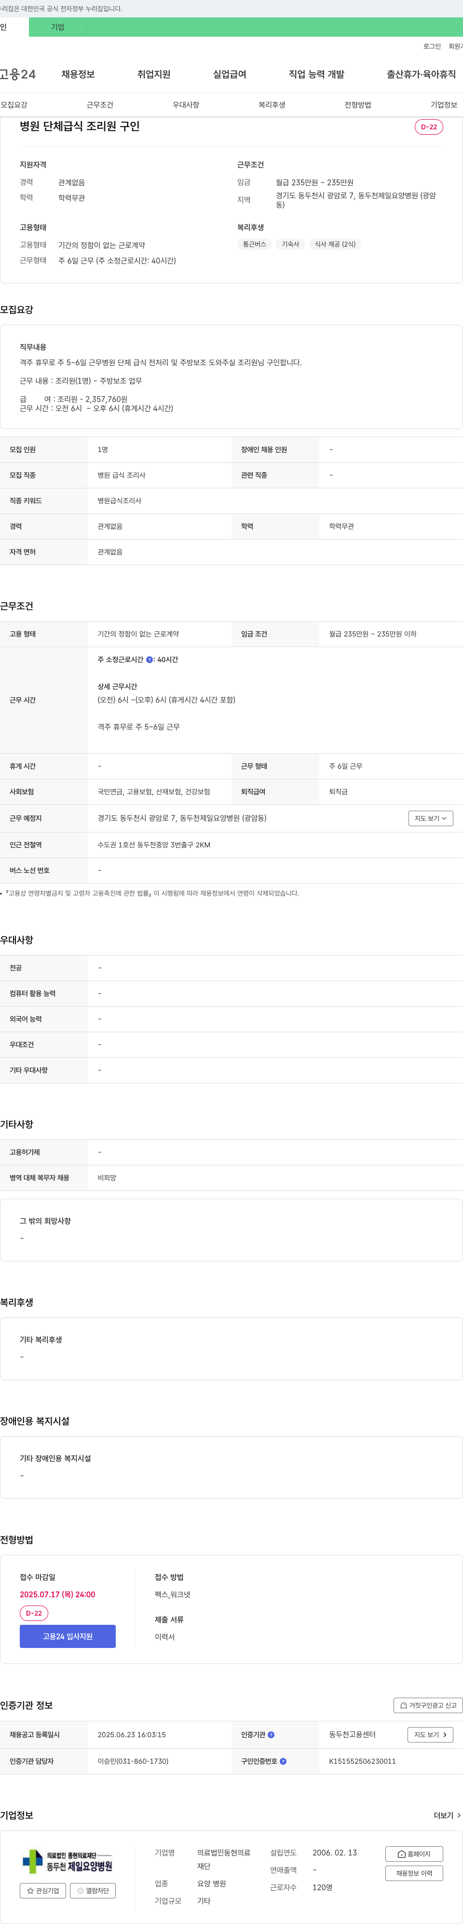Click the 통근버스 welfare tag
The width and height of the screenshot is (463, 1924).
click(x=255, y=244)
